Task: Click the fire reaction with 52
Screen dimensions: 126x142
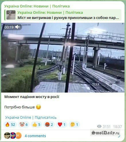Action: (10, 124)
